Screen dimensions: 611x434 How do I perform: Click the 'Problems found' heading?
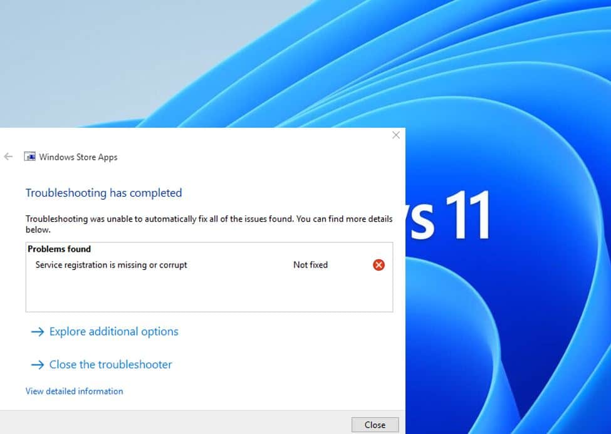(60, 249)
